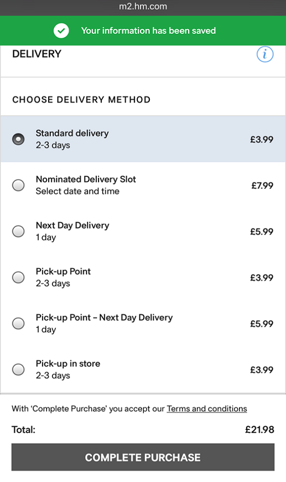Click the Standard delivery £3.99 price
The height and width of the screenshot is (482, 286).
262,139
